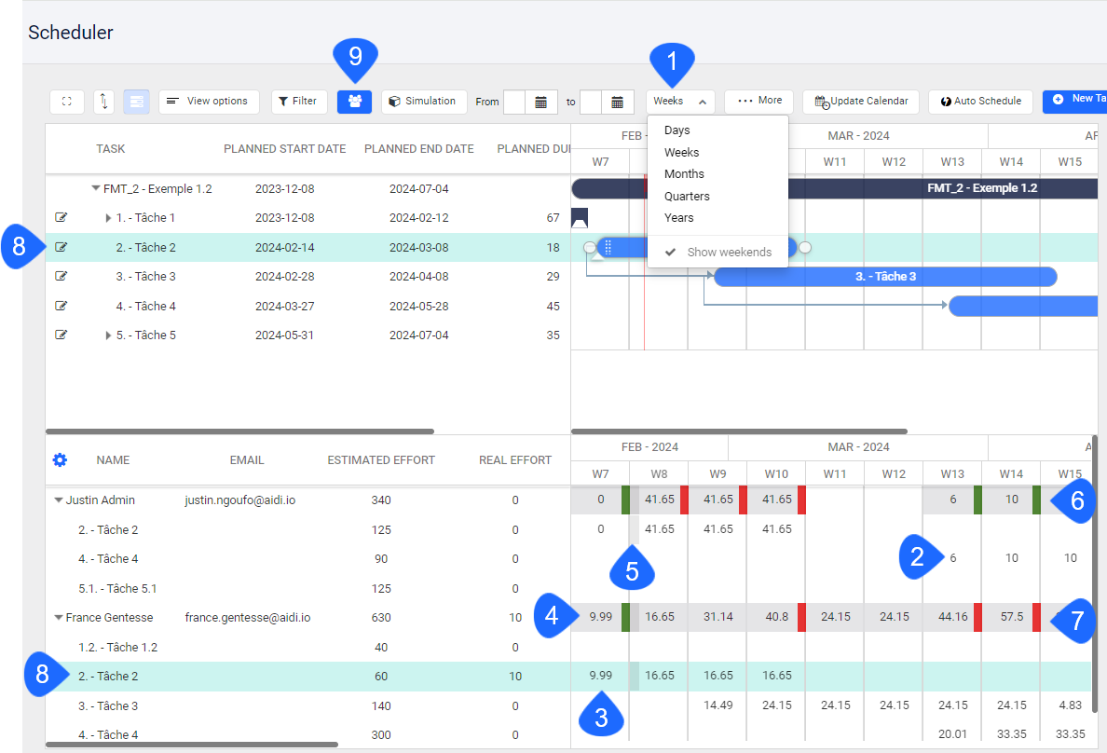Open the to date calendar picker icon
This screenshot has width=1107, height=753.
pos(618,102)
